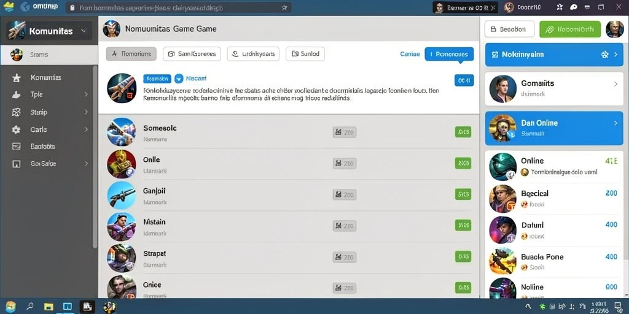Open the Ganjoii rifle avatar

pos(122,195)
